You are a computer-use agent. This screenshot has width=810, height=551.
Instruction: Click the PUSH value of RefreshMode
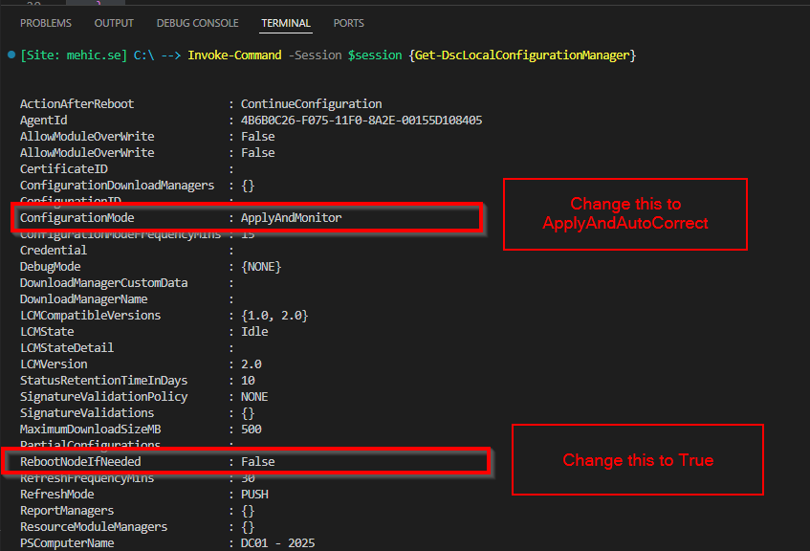pyautogui.click(x=253, y=495)
